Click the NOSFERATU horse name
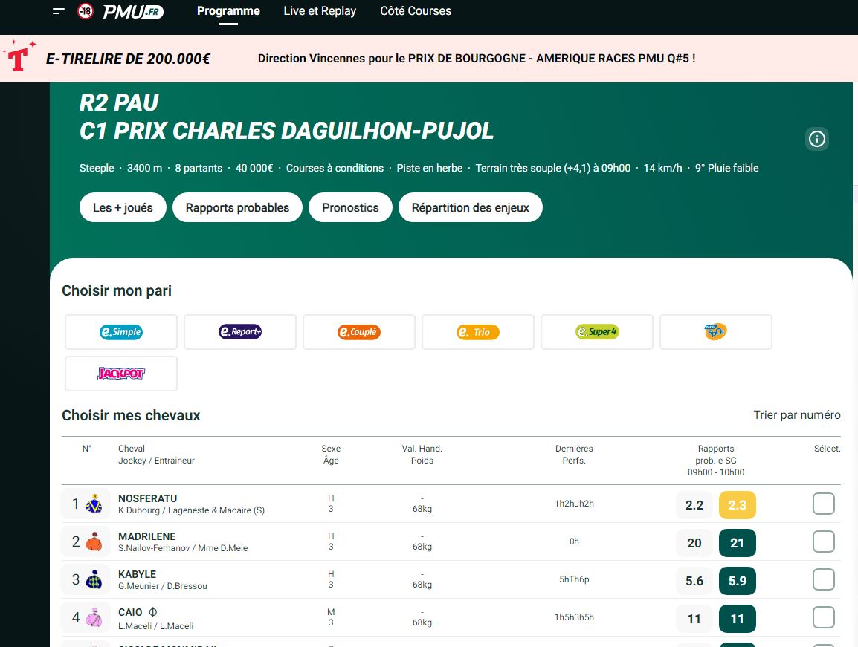This screenshot has height=647, width=858. [148, 498]
